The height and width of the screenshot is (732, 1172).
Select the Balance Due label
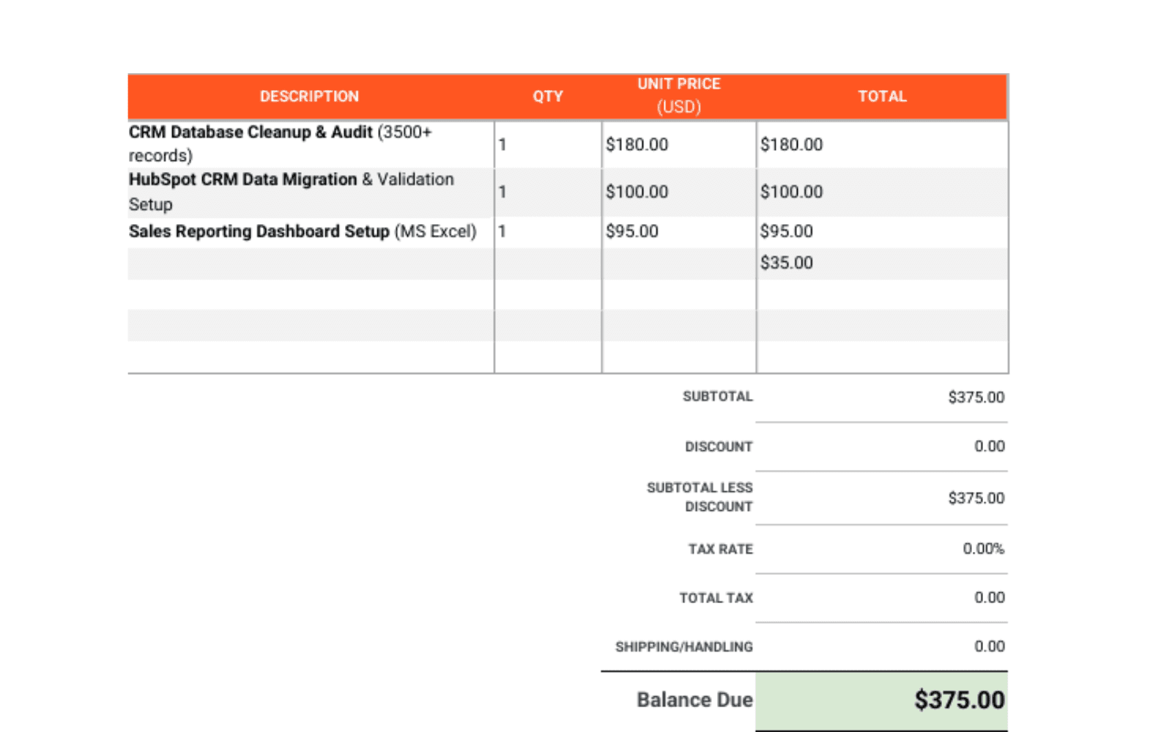tap(694, 700)
